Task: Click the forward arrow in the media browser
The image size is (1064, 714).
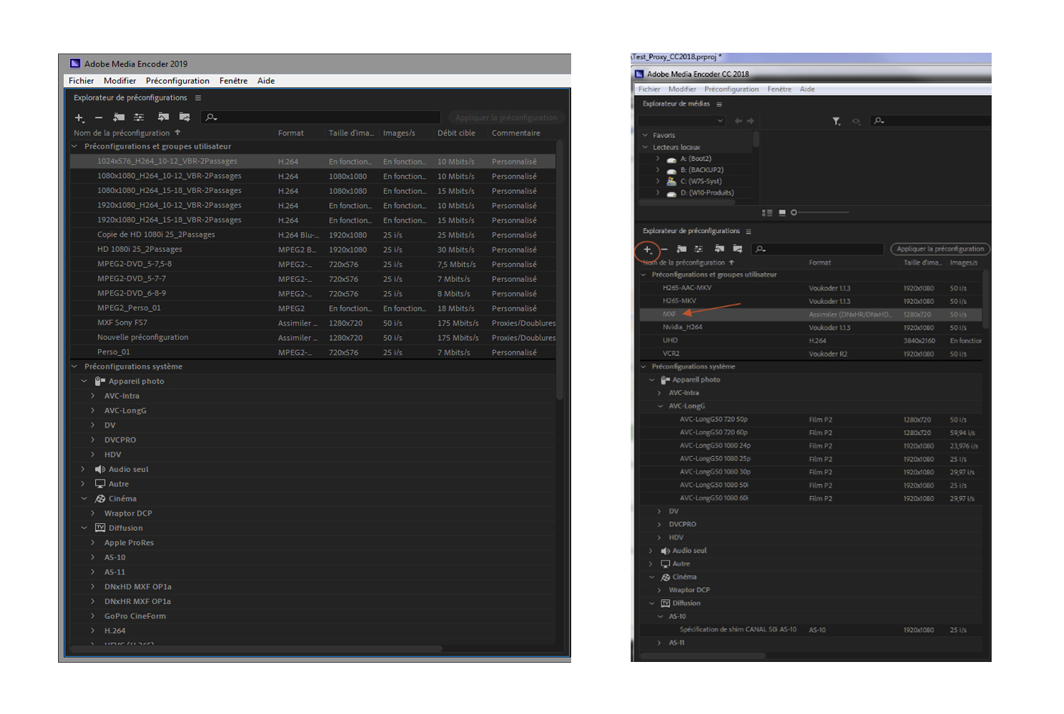Action: point(751,121)
